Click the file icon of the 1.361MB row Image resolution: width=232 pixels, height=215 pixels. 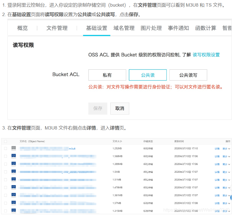click(13, 195)
